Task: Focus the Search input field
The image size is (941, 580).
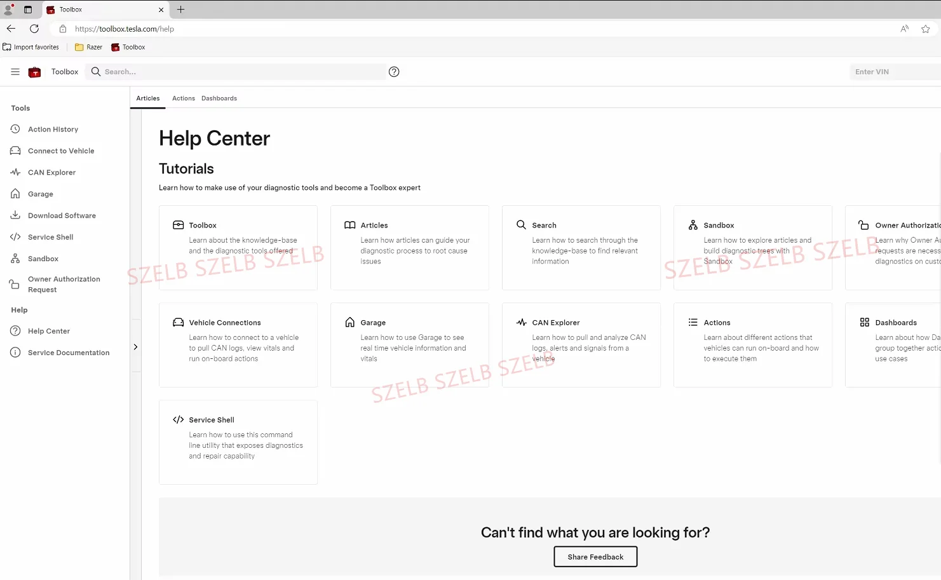Action: 236,72
